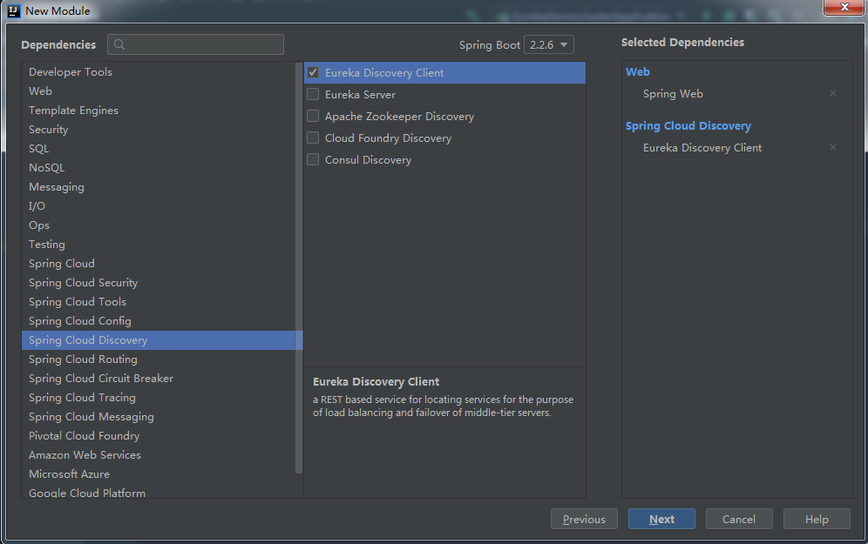Image resolution: width=868 pixels, height=544 pixels.
Task: Select Spring Cloud Discovery category
Action: click(161, 340)
